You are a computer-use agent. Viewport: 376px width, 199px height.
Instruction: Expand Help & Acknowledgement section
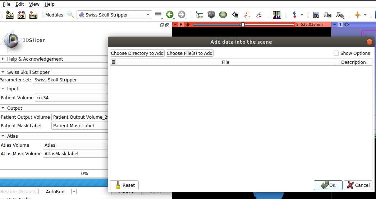[3, 59]
